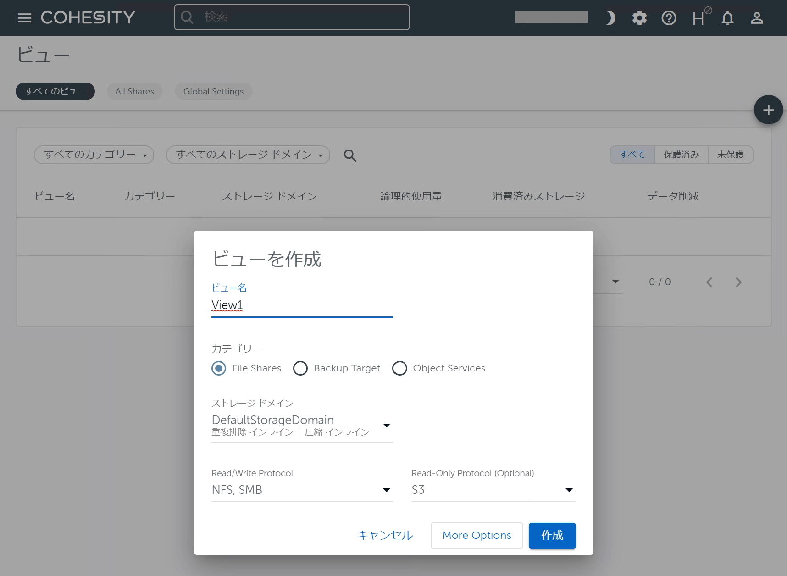The width and height of the screenshot is (787, 576).
Task: Filter by 未保護 toggle
Action: pos(730,155)
